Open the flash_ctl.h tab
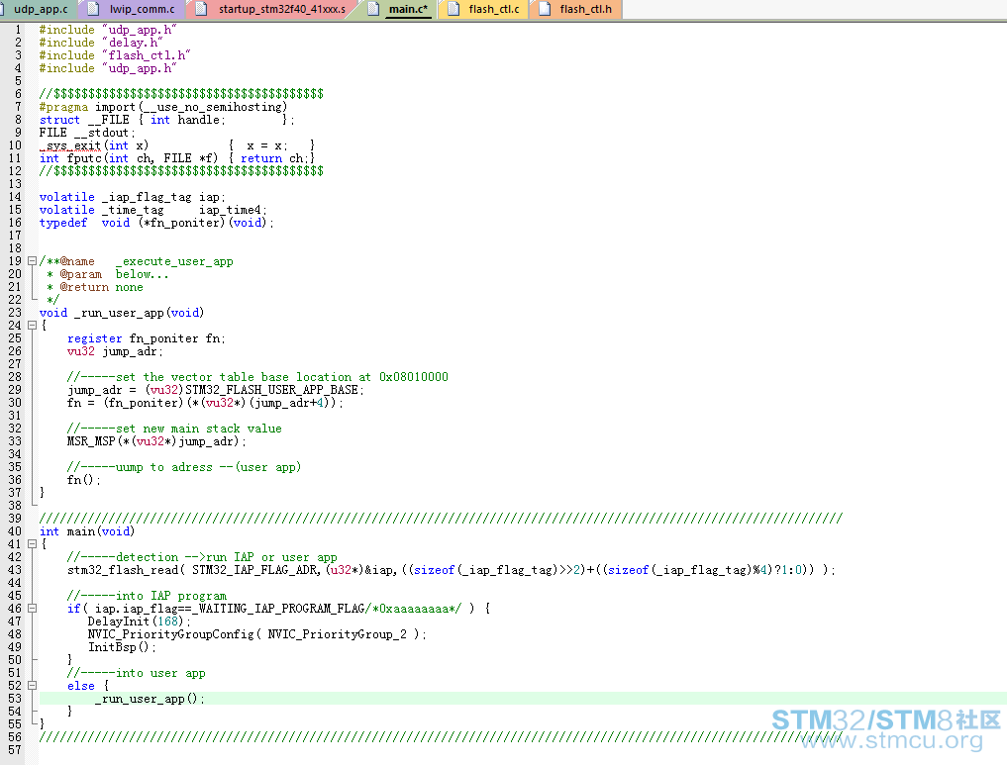The height and width of the screenshot is (765, 1007). click(x=585, y=9)
